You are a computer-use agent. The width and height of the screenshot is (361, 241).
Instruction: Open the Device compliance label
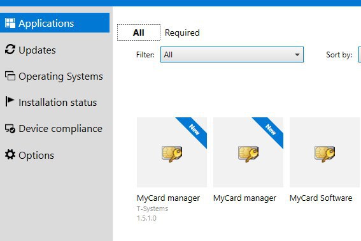[x=60, y=129]
